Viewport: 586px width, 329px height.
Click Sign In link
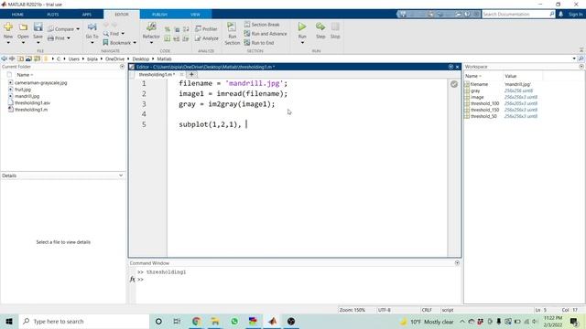point(575,15)
